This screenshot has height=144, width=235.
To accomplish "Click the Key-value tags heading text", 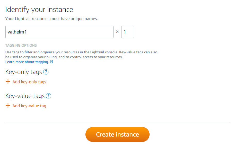I will pyautogui.click(x=25, y=96).
